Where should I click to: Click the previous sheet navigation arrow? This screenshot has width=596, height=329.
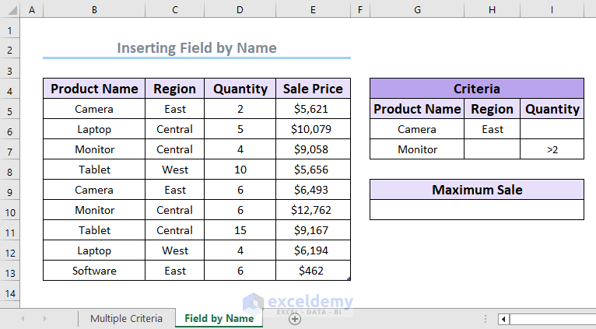(23, 319)
